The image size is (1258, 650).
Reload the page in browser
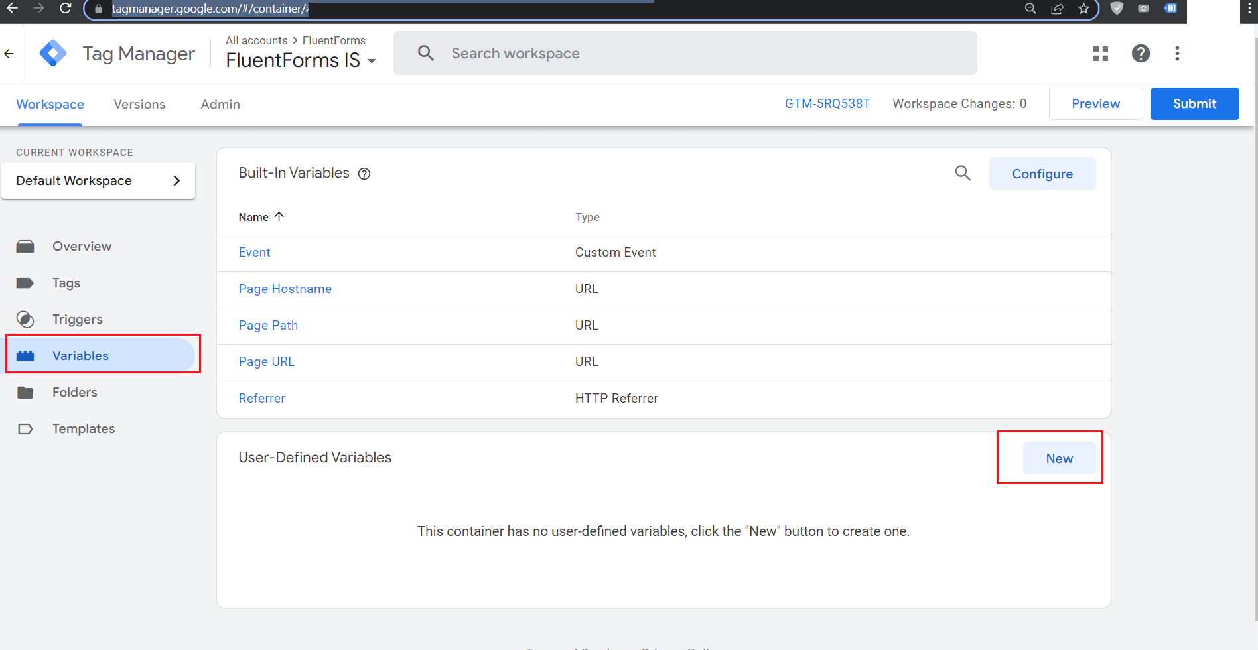pyautogui.click(x=65, y=9)
